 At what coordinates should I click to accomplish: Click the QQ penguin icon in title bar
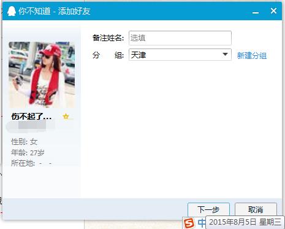pos(12,11)
